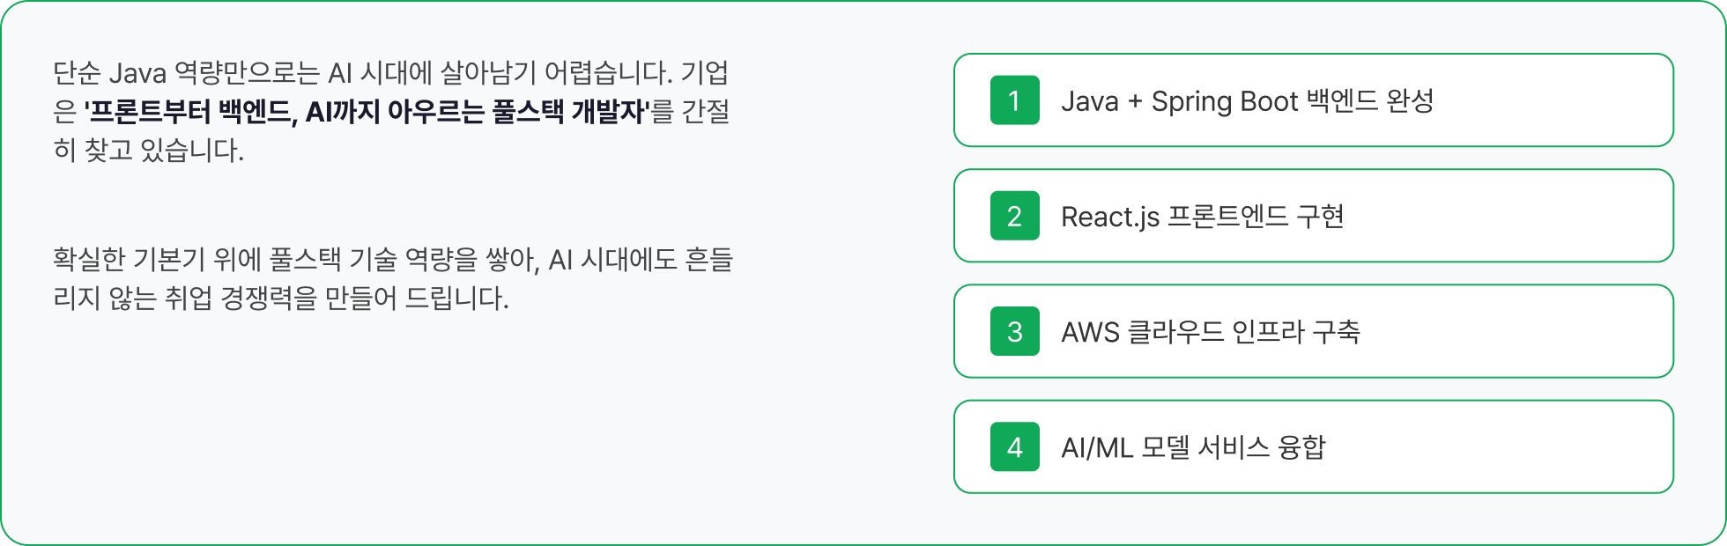Select the 'AI/ML 모델 서비스 융합' label

(x=1192, y=448)
